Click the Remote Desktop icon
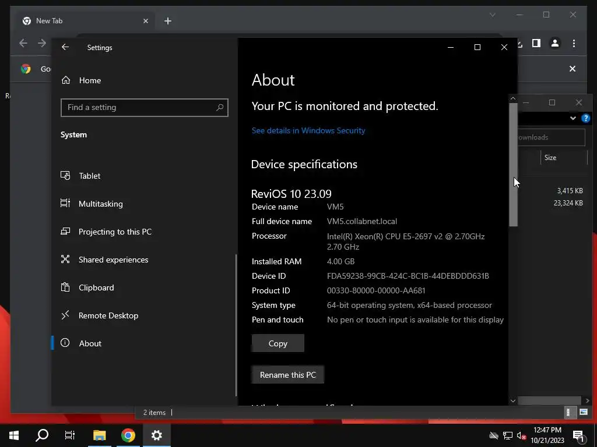597x447 pixels. coord(65,315)
